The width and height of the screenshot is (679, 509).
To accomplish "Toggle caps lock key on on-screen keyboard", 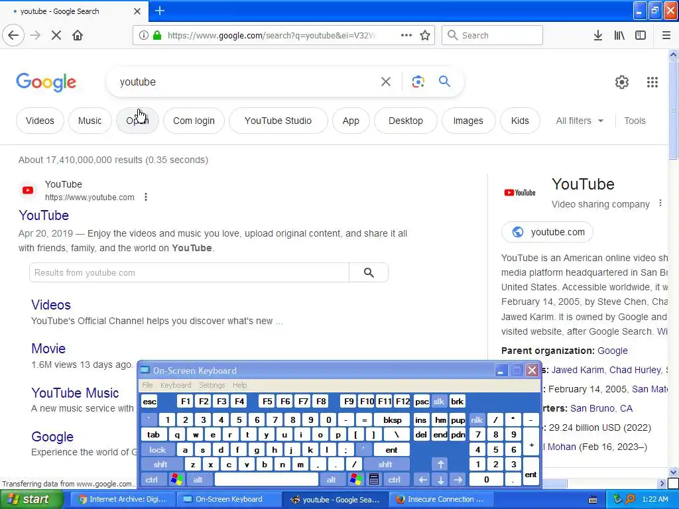I will point(158,450).
